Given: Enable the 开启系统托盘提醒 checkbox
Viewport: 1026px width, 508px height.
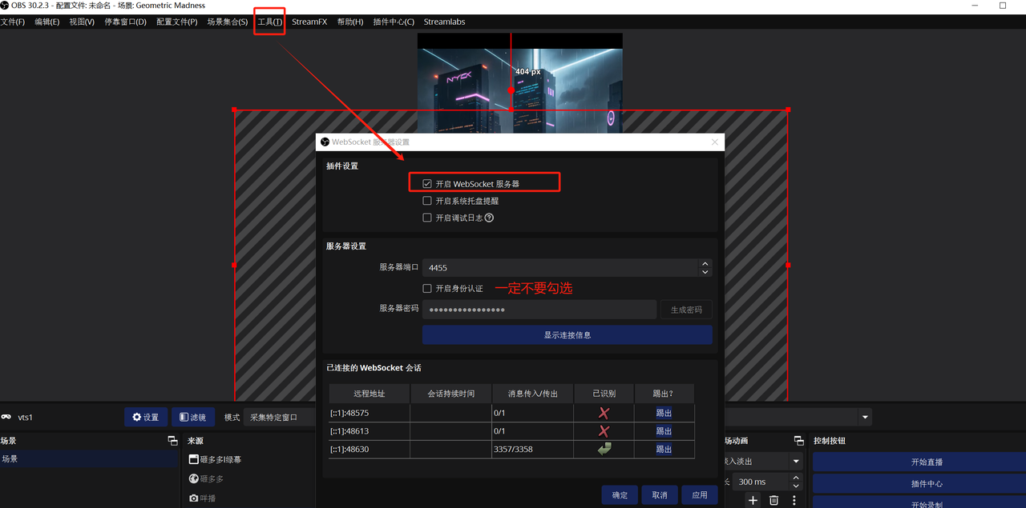Looking at the screenshot, I should click(x=427, y=201).
